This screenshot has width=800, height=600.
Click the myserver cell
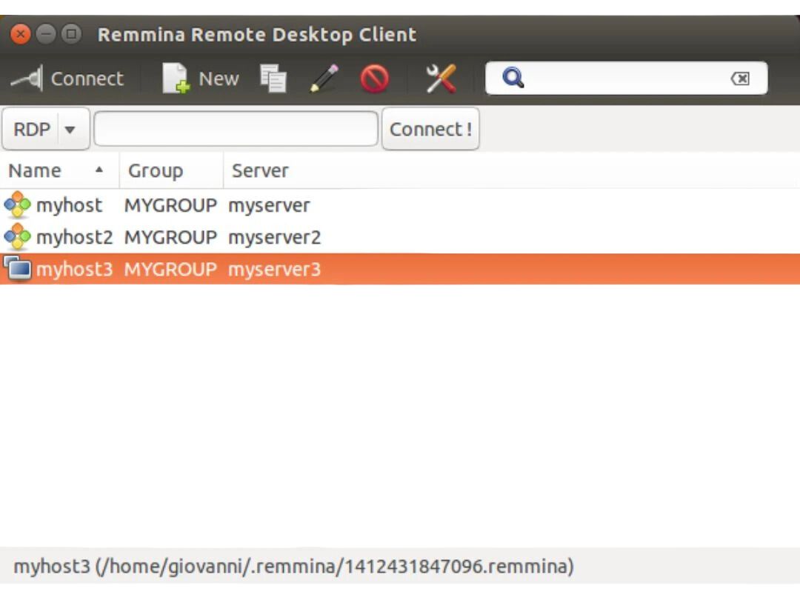click(x=269, y=206)
